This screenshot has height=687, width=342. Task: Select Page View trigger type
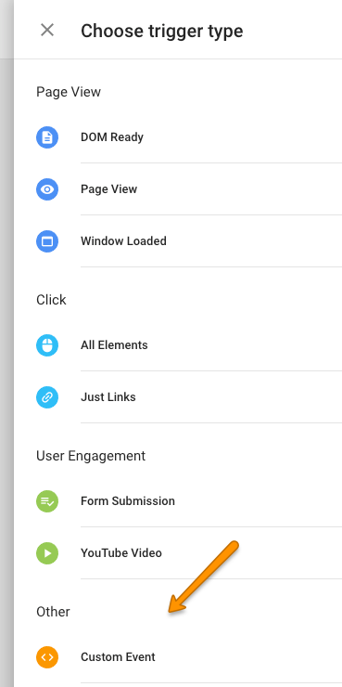(189, 189)
